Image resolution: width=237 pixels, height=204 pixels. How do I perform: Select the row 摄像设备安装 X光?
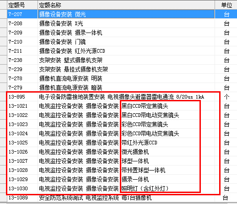(x=126, y=23)
